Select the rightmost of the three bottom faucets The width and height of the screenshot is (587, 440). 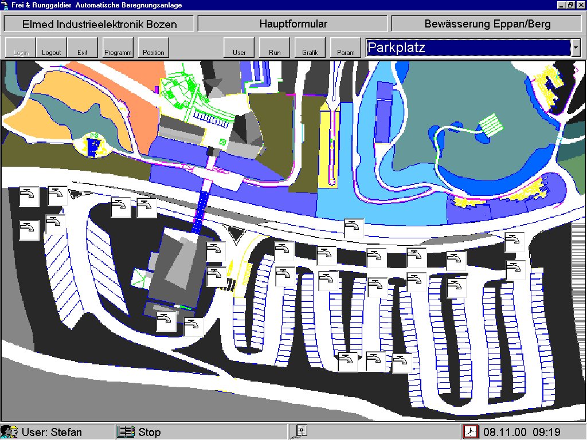point(402,363)
